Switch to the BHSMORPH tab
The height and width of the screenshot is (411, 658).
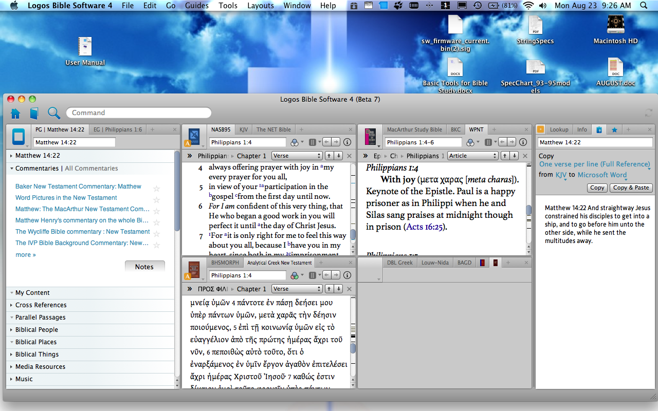(x=225, y=263)
